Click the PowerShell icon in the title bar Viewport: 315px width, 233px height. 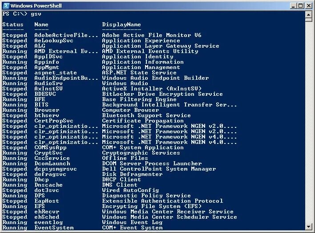[x=6, y=6]
